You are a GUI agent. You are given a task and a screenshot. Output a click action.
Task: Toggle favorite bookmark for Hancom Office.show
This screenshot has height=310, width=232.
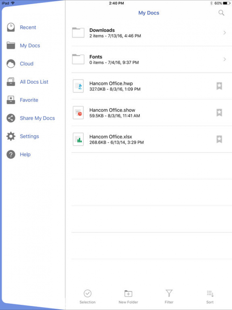point(219,113)
